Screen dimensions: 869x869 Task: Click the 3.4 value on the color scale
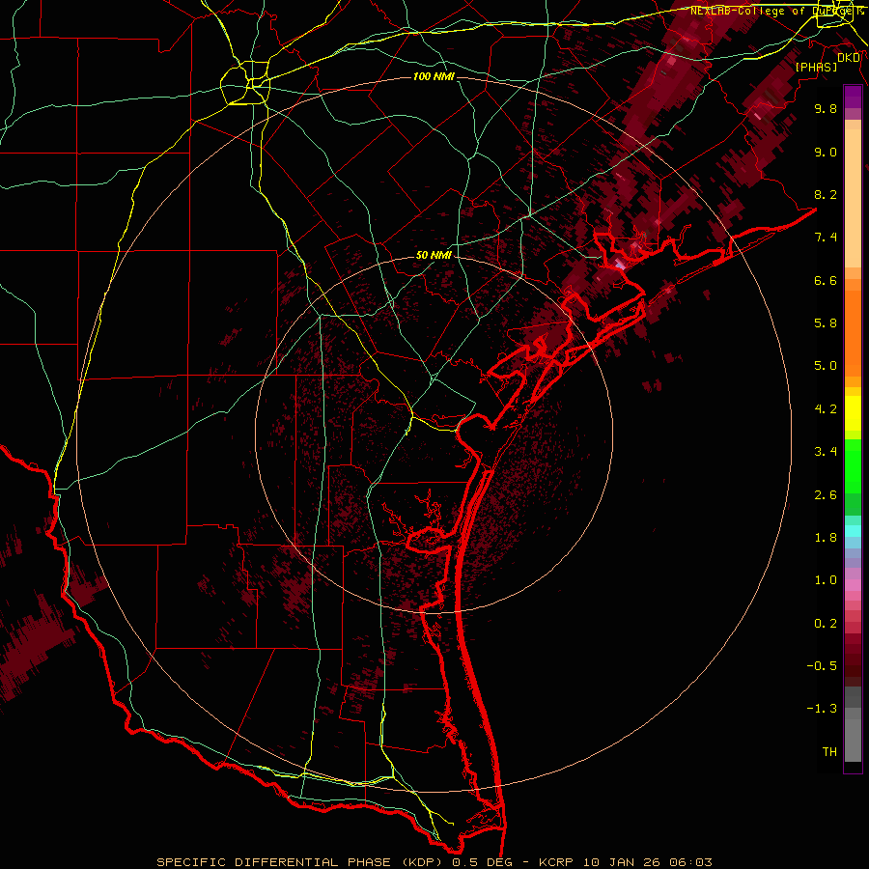(826, 452)
